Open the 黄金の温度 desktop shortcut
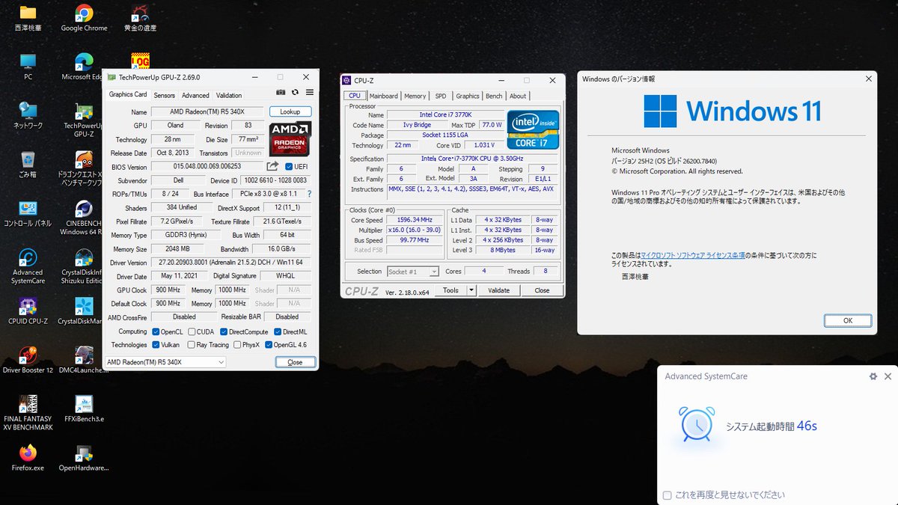The image size is (898, 505). tap(140, 18)
